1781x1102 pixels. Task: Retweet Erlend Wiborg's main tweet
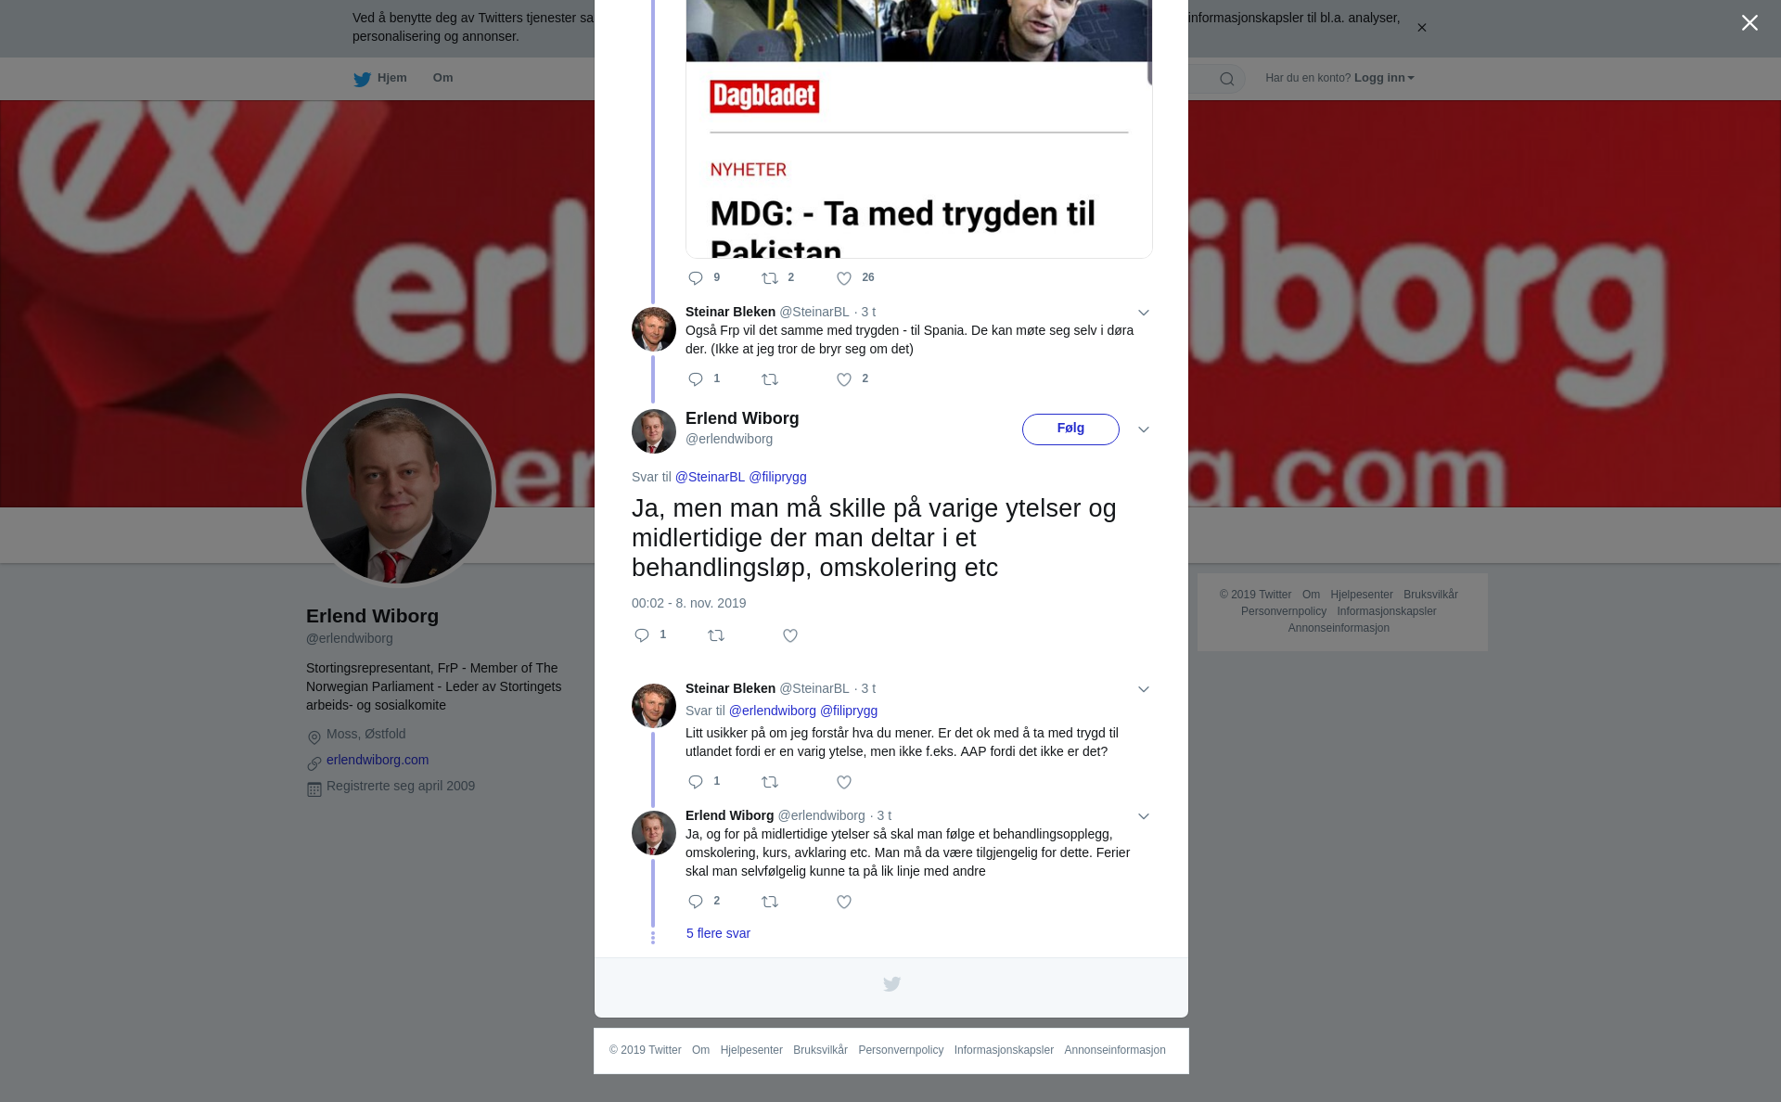click(x=716, y=635)
